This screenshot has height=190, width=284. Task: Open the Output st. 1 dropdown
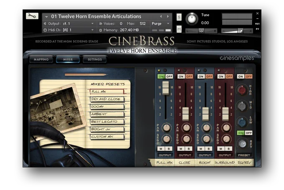click(x=93, y=23)
